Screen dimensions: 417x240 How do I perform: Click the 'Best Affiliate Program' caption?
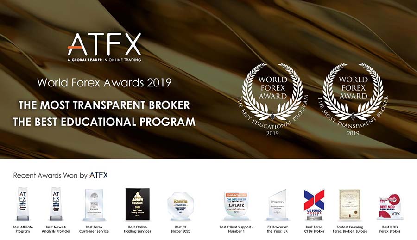[23, 229]
